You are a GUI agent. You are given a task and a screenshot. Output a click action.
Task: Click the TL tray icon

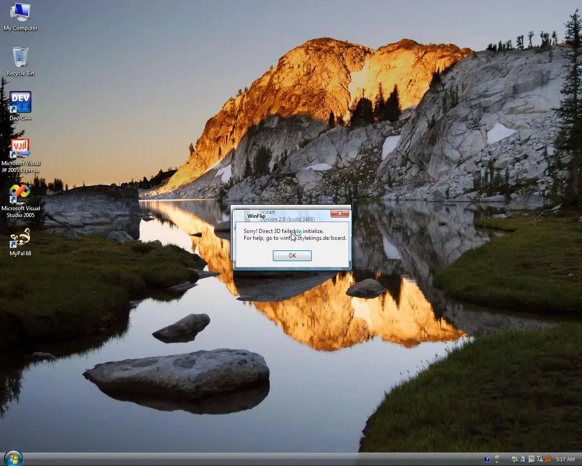coord(540,459)
